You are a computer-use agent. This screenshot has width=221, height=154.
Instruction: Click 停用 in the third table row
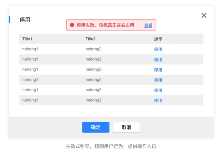click(x=158, y=70)
